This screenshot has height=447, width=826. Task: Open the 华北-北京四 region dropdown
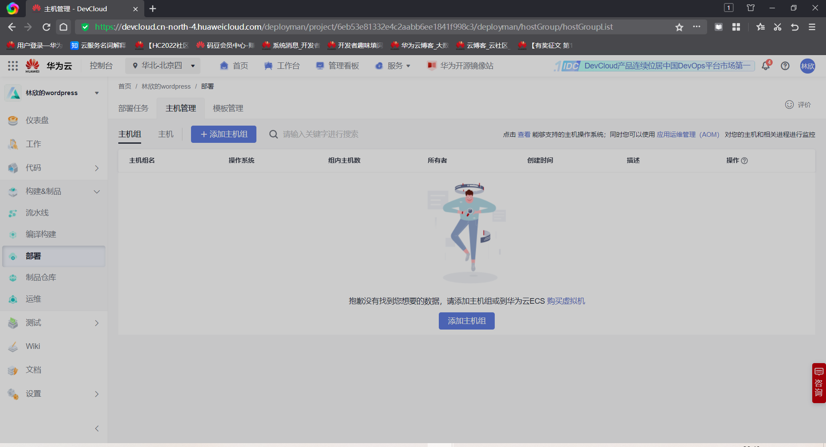[163, 66]
